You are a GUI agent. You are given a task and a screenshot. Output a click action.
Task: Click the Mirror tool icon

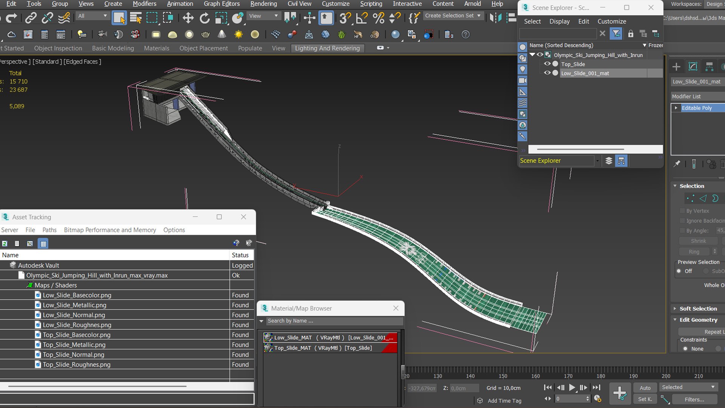(495, 18)
